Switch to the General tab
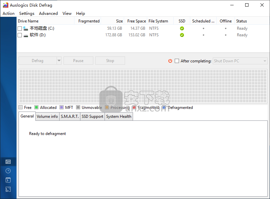 pyautogui.click(x=27, y=116)
